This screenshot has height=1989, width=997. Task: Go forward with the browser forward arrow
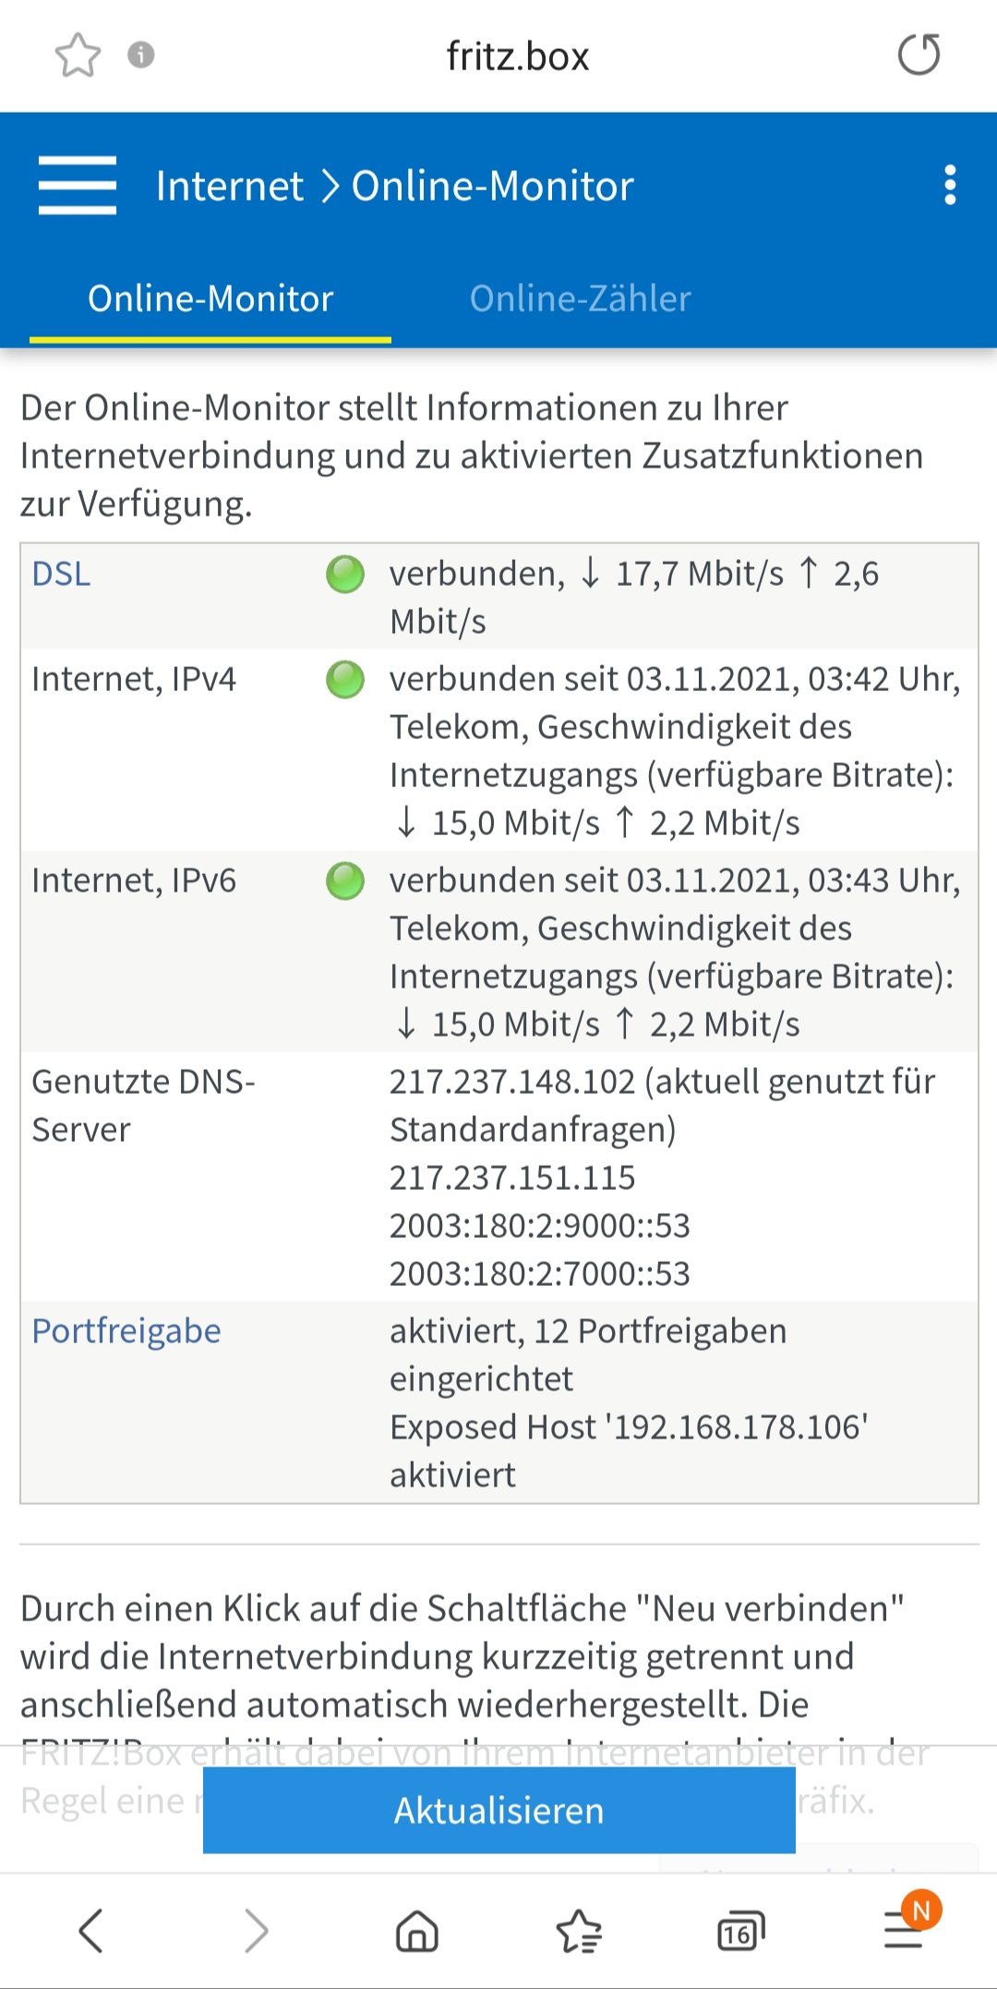pos(256,1931)
